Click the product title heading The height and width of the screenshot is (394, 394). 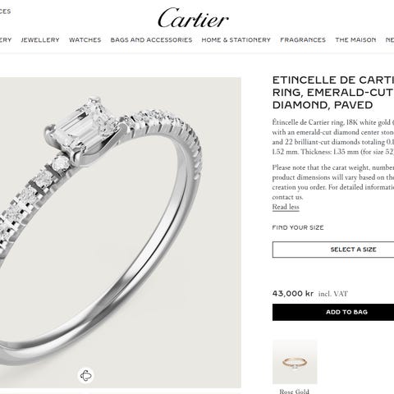(x=333, y=93)
